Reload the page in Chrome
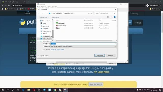The width and height of the screenshot is (163, 92). pyautogui.click(x=9, y=6)
